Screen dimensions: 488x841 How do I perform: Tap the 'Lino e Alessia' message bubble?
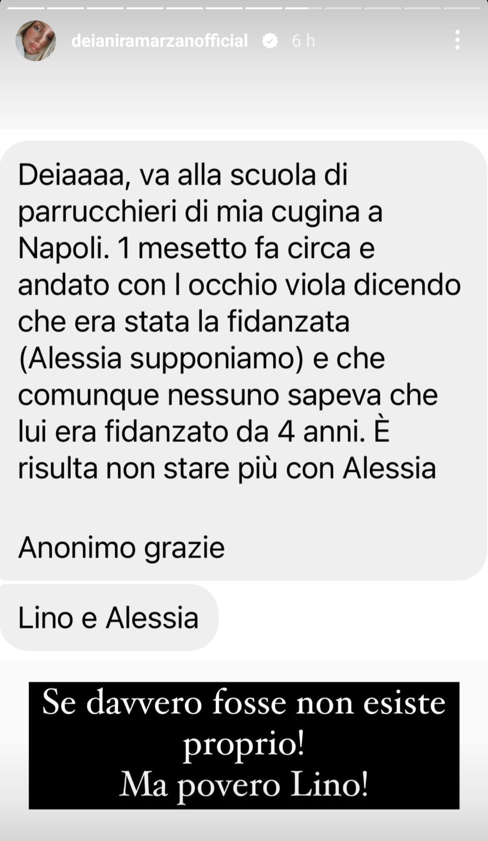coord(109,618)
